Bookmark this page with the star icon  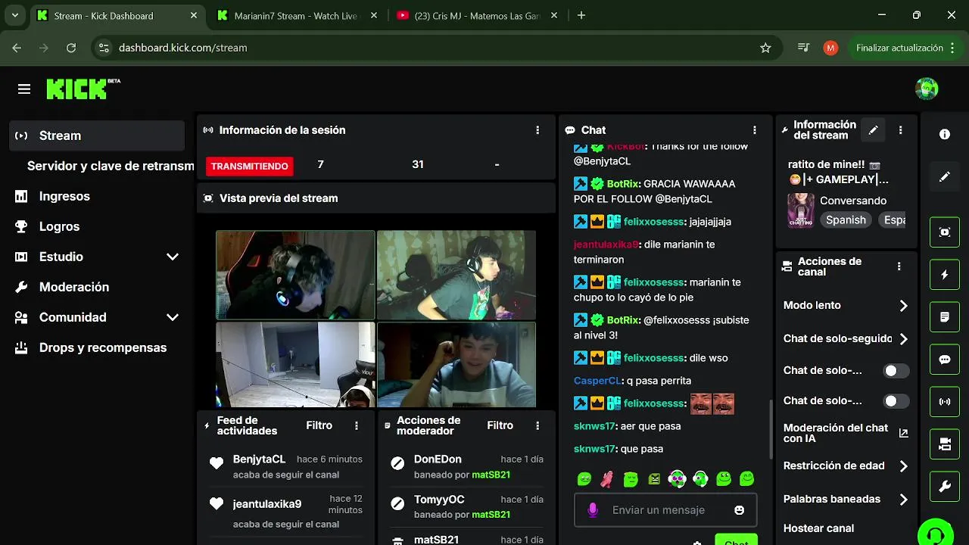click(x=765, y=48)
